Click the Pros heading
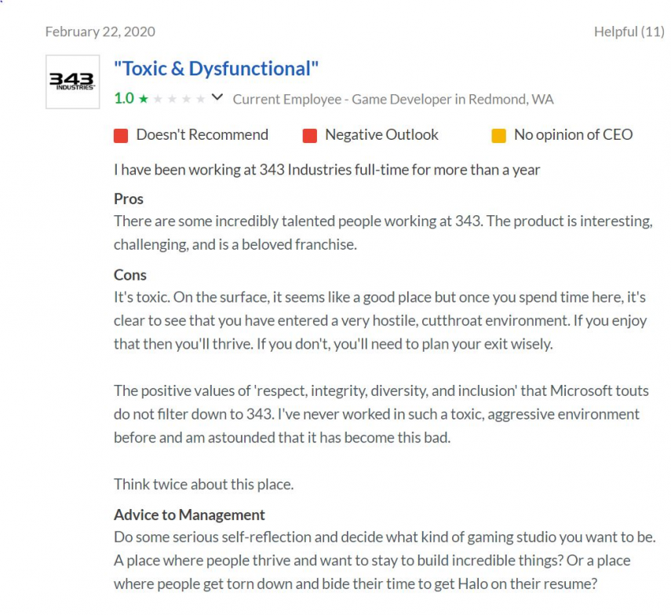This screenshot has height=615, width=671. [129, 200]
